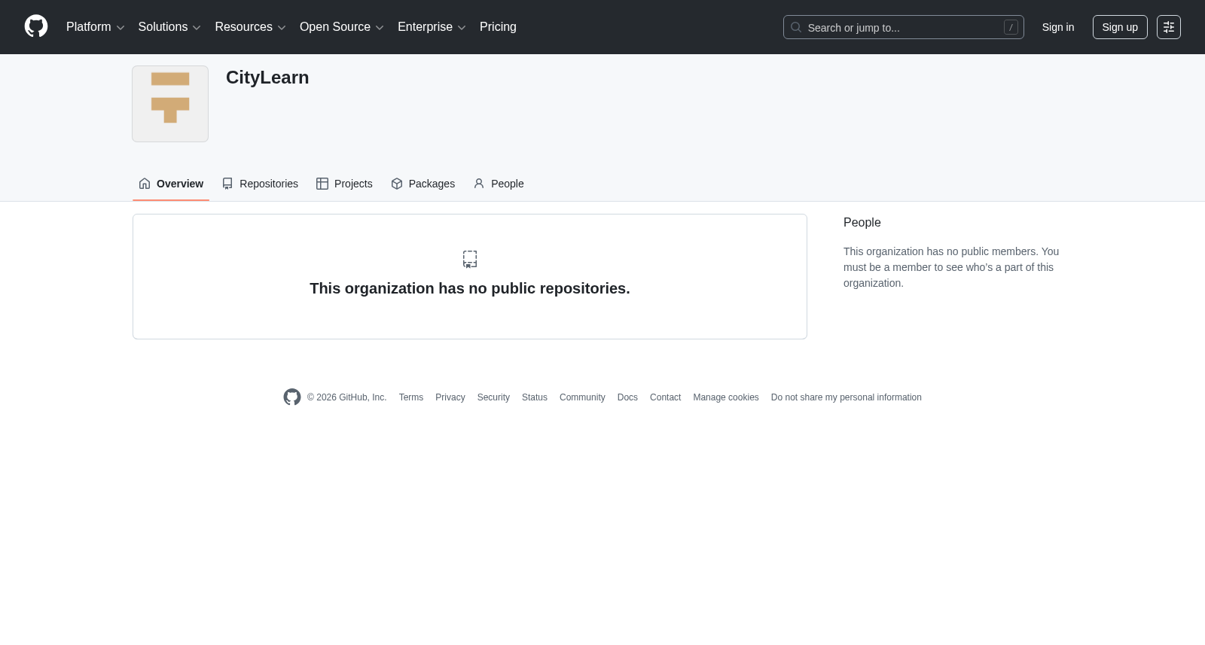Expand the Platform dropdown menu

[96, 27]
